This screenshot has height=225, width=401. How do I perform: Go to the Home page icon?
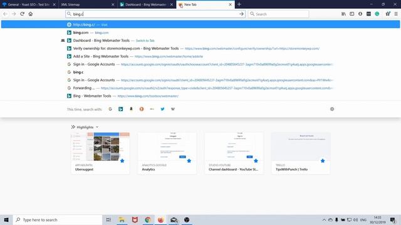click(31, 14)
